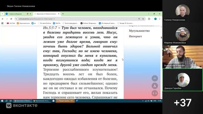This screenshot has width=203, height=114.
Task: Expand the tab search dropdown arrow
Action: (x=2, y=14)
